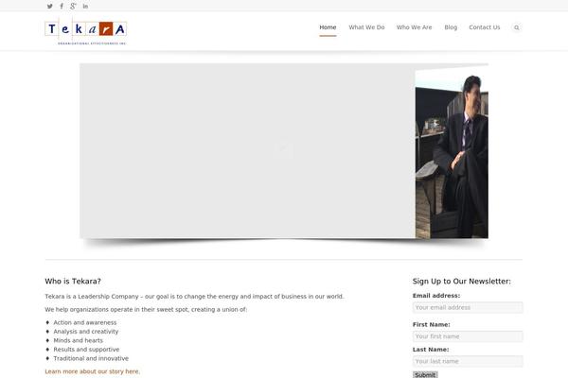The image size is (568, 378).
Task: Open the Twitter social link icon
Action: (50, 7)
